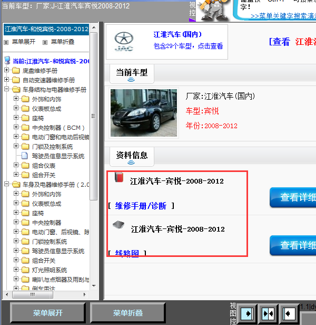Image resolution: width=316 pixels, height=325 pixels.
Task: Click the folder icon for 组合仪表
Action: [25, 166]
